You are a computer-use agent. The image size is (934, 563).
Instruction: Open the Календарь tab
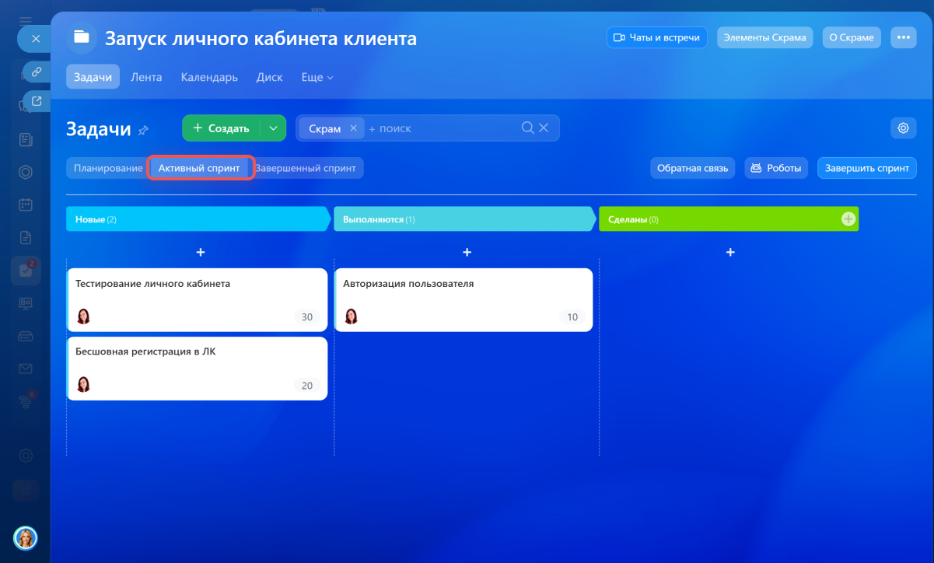pyautogui.click(x=209, y=77)
